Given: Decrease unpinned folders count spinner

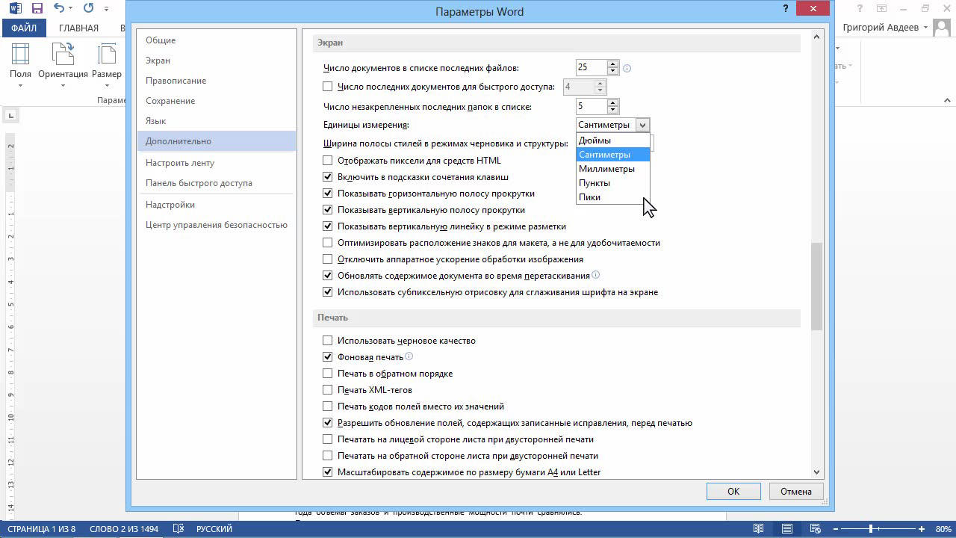Looking at the screenshot, I should click(x=612, y=111).
